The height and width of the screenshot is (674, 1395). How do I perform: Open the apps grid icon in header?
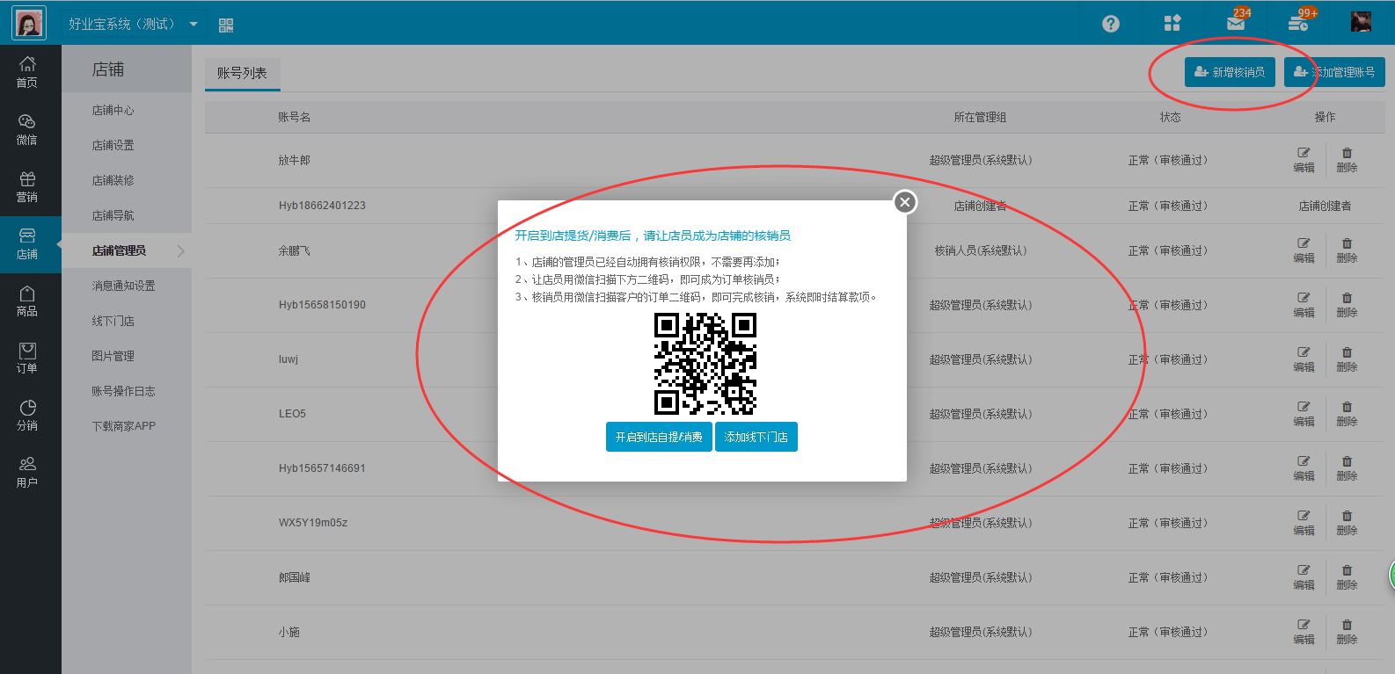[x=1172, y=24]
